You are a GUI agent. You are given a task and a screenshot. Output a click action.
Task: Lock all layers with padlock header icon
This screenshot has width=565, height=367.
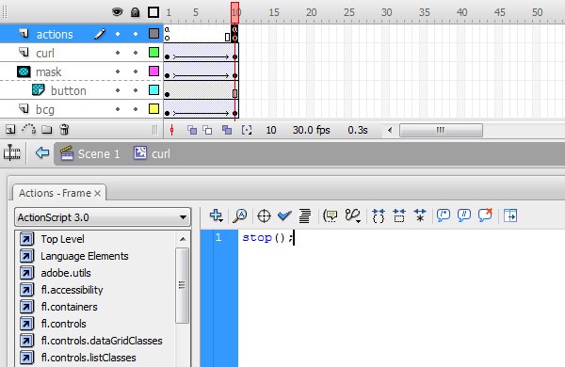[135, 12]
